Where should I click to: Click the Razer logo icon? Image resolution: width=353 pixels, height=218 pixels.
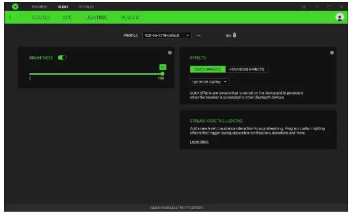tap(15, 7)
